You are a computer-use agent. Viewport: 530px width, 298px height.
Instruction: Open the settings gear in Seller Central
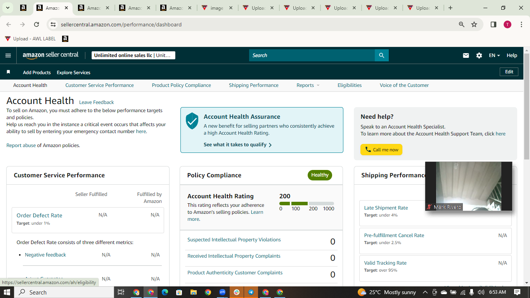tap(479, 55)
